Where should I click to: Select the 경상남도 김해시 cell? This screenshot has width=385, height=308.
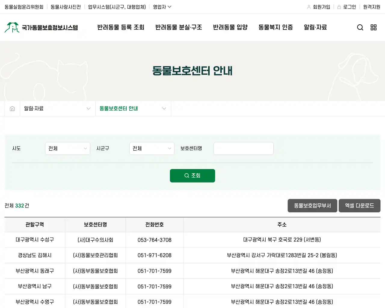(35, 255)
